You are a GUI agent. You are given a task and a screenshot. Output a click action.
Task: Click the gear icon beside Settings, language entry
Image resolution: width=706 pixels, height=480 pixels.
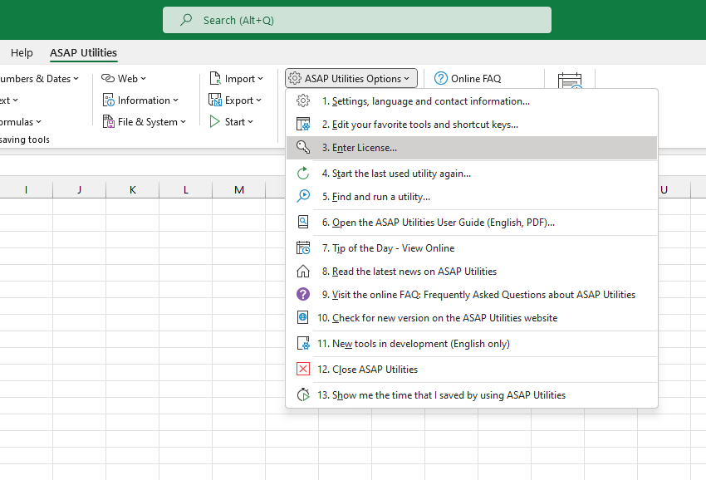(303, 100)
